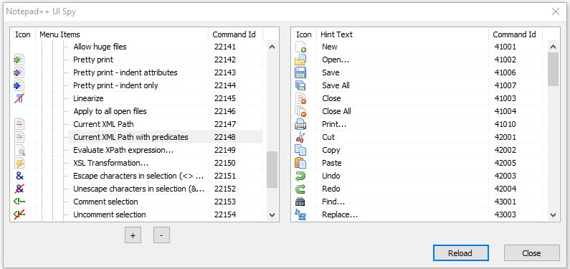Sort by Menu Items column header
This screenshot has height=269, width=570.
122,34
